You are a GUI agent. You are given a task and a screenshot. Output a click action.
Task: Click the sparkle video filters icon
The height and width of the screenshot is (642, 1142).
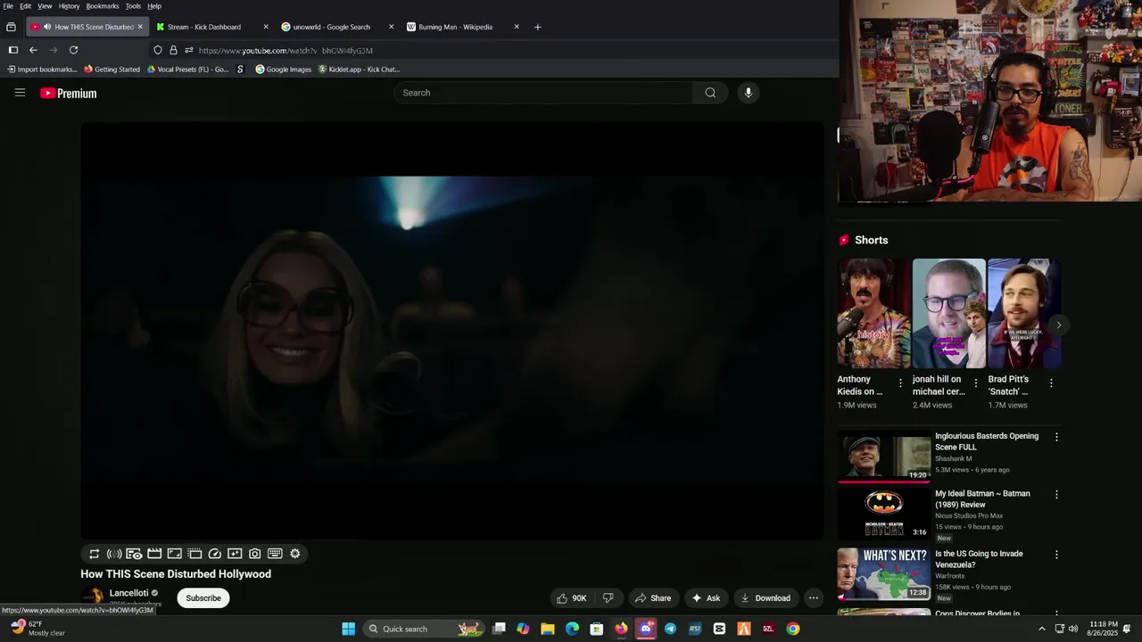point(235,554)
